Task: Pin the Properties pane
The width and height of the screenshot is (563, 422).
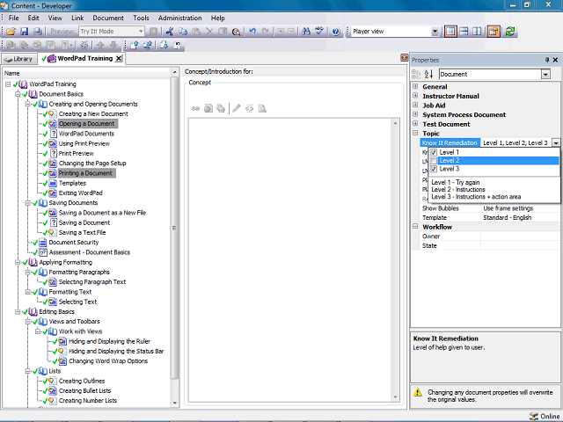Action: (547, 60)
